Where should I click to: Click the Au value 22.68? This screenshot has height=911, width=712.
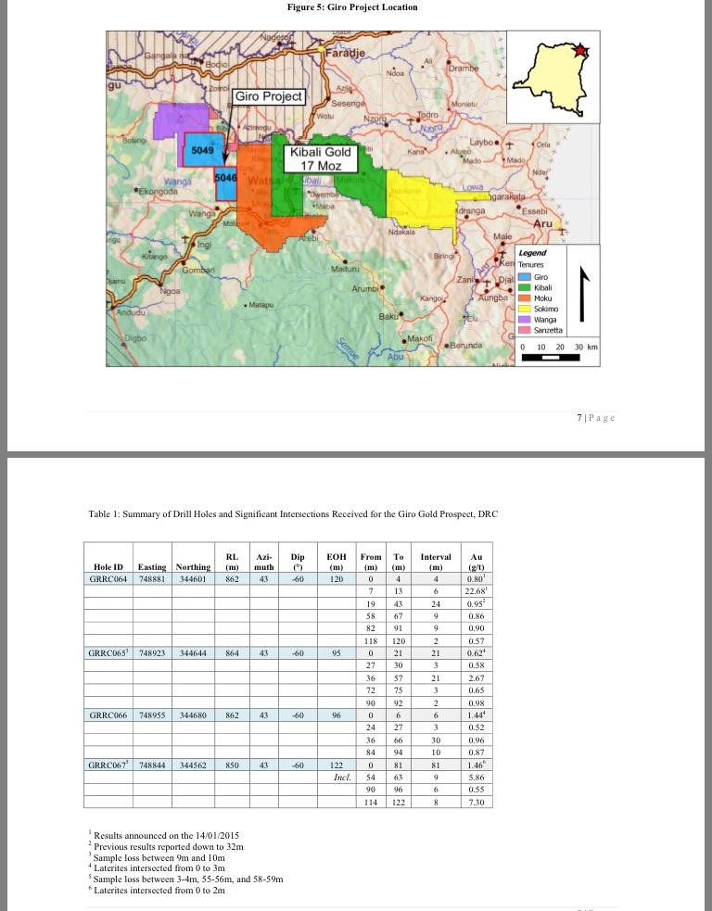(x=476, y=591)
